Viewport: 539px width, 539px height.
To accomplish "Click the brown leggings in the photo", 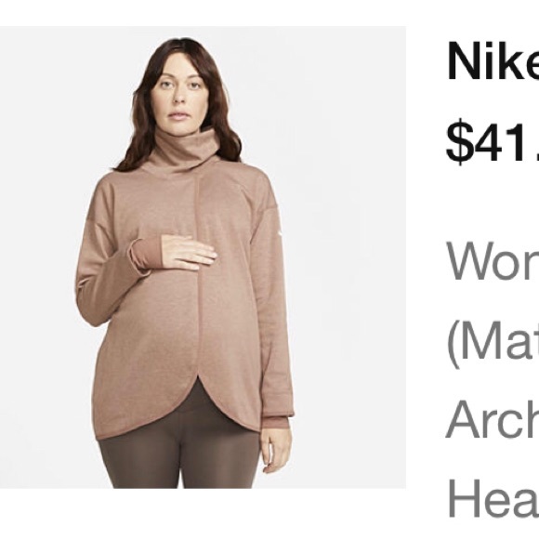I will 178,454.
